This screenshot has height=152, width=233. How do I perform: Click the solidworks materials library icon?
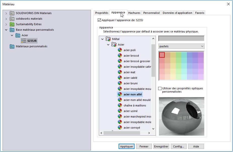[x=12, y=19]
